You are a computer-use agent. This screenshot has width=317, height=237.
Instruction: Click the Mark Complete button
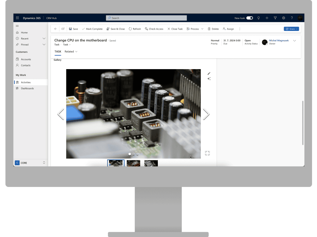92,29
